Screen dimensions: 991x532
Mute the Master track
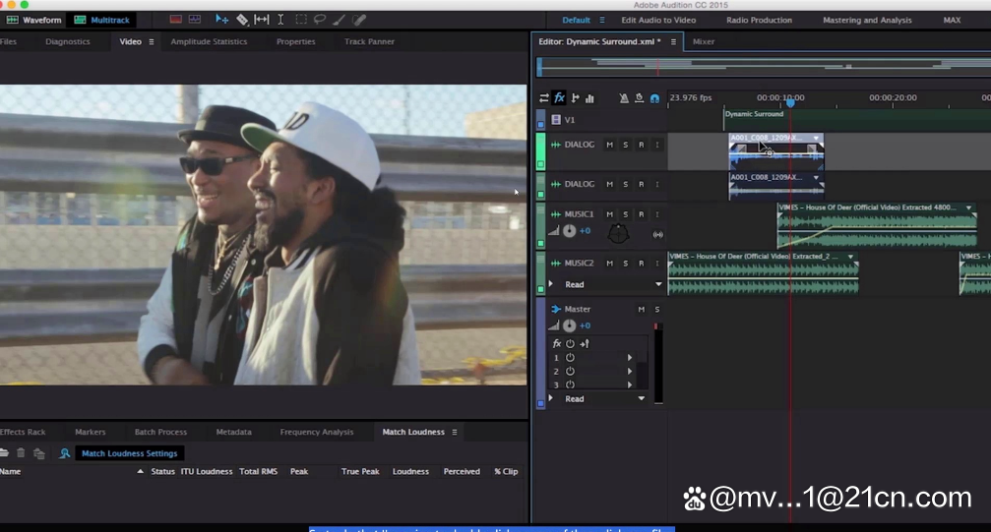(x=641, y=309)
